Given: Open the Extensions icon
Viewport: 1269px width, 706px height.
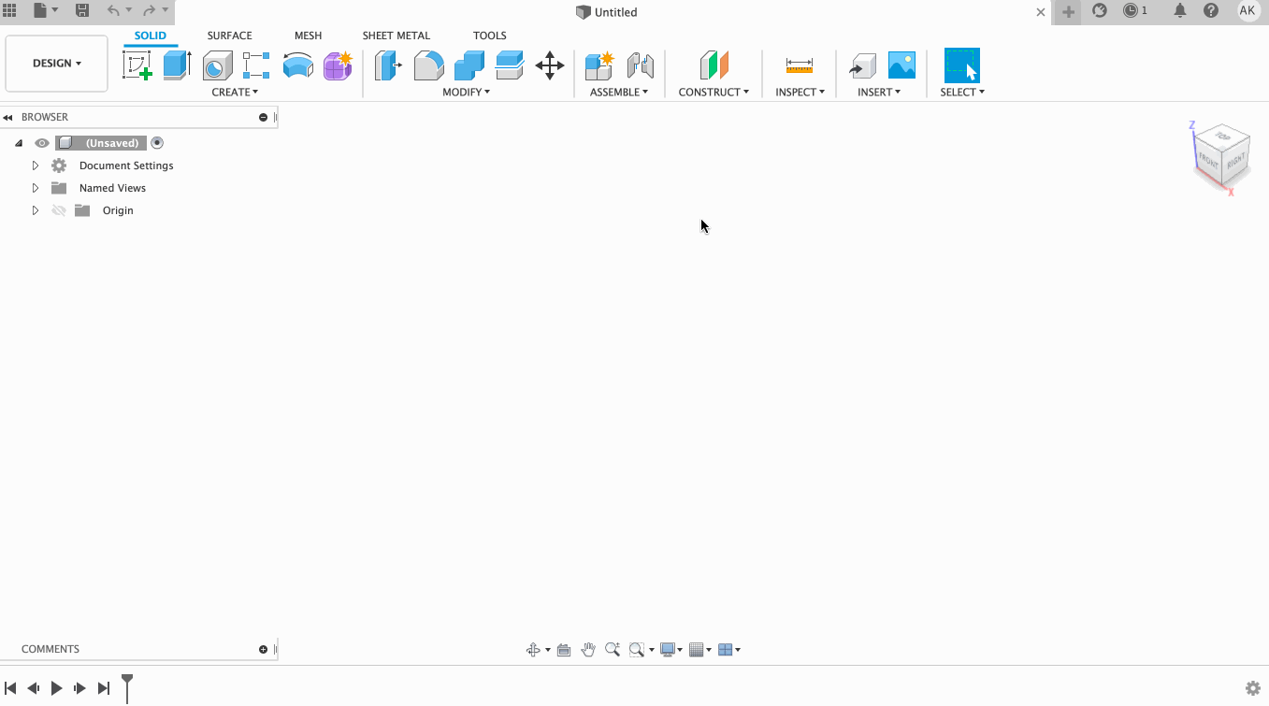Looking at the screenshot, I should coord(1100,10).
